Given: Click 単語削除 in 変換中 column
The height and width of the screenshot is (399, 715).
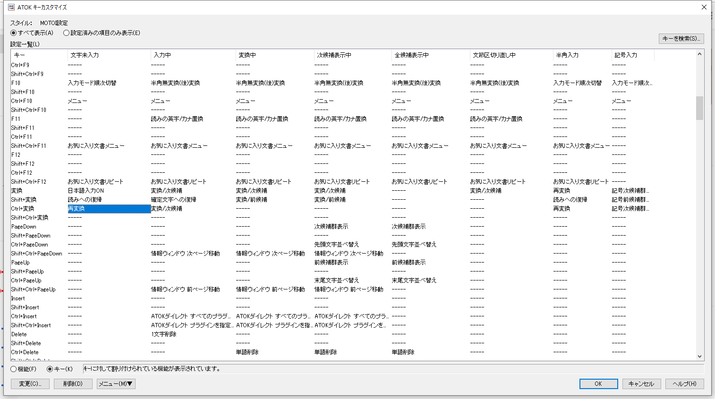Looking at the screenshot, I should (247, 352).
